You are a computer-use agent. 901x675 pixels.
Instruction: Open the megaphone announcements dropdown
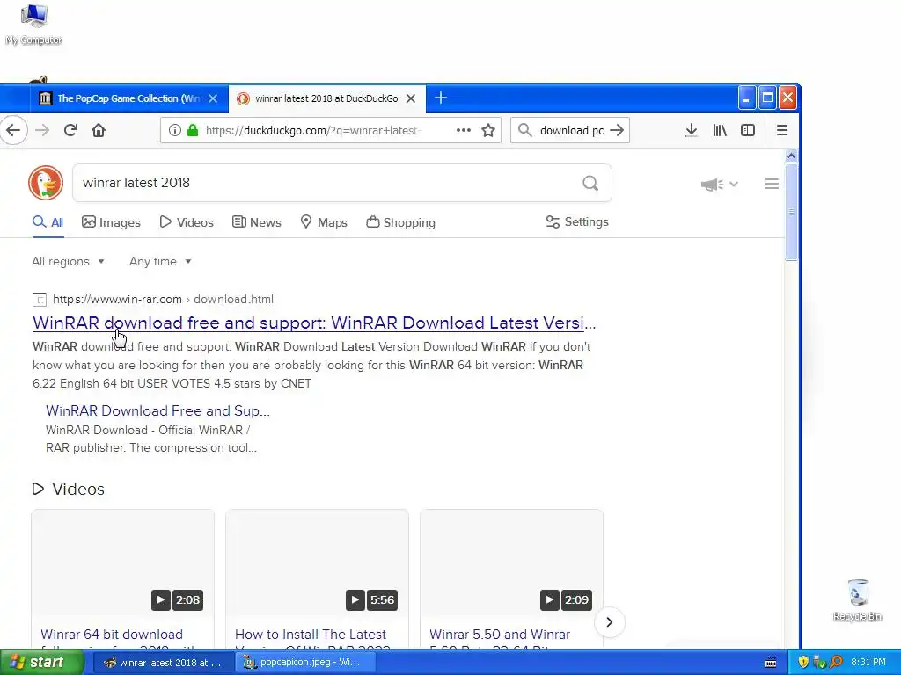coord(719,185)
